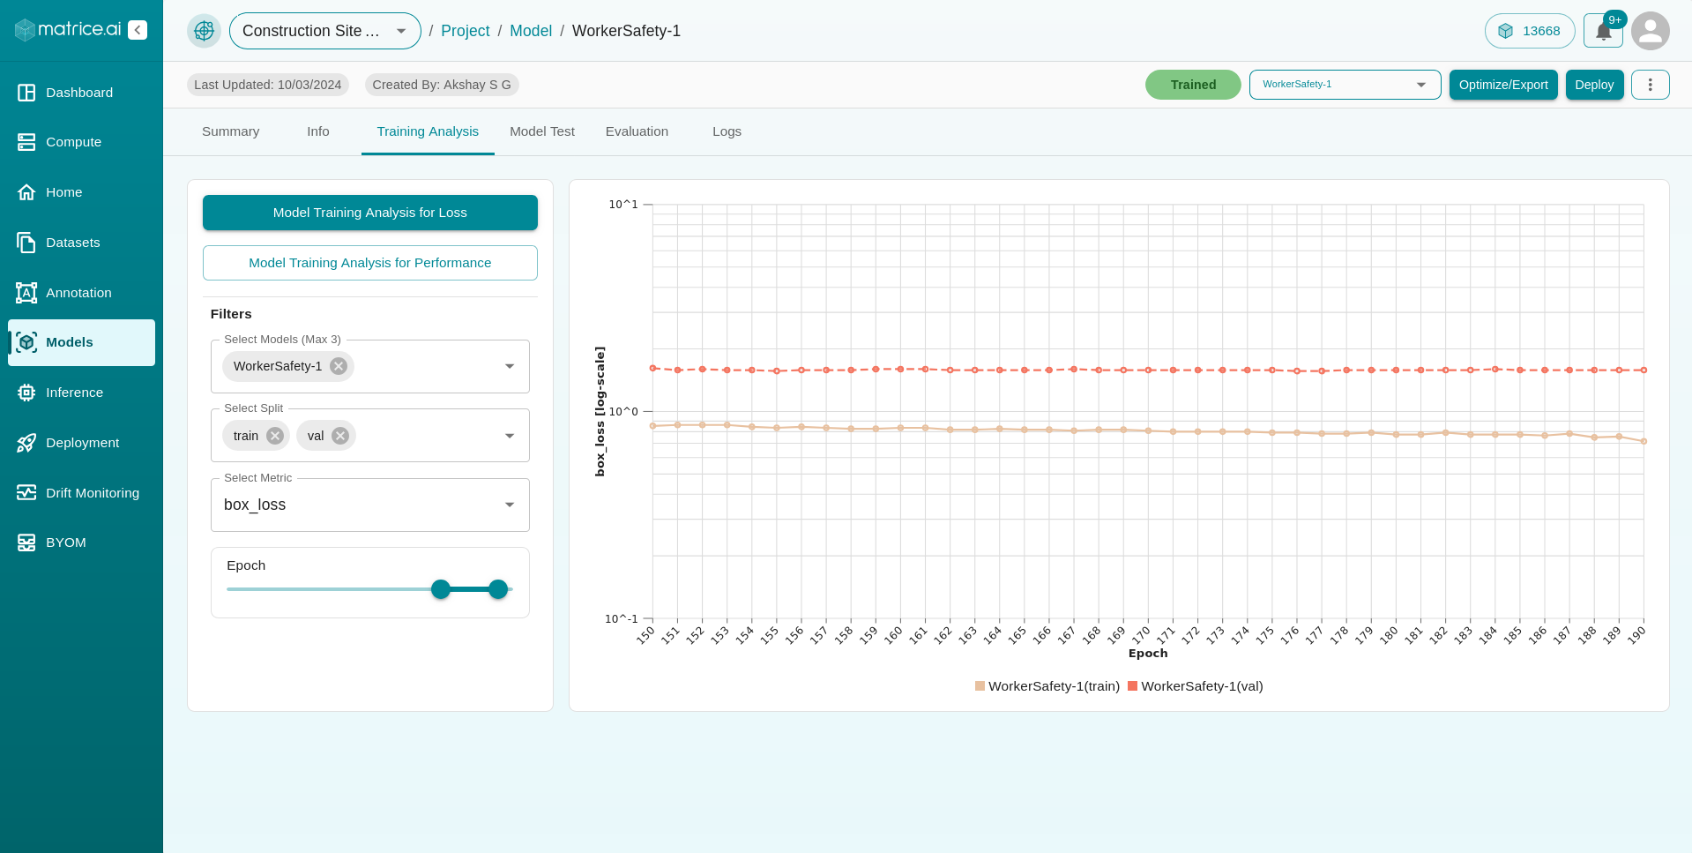Image resolution: width=1692 pixels, height=853 pixels.
Task: Follow the Project breadcrumb link
Action: point(465,31)
